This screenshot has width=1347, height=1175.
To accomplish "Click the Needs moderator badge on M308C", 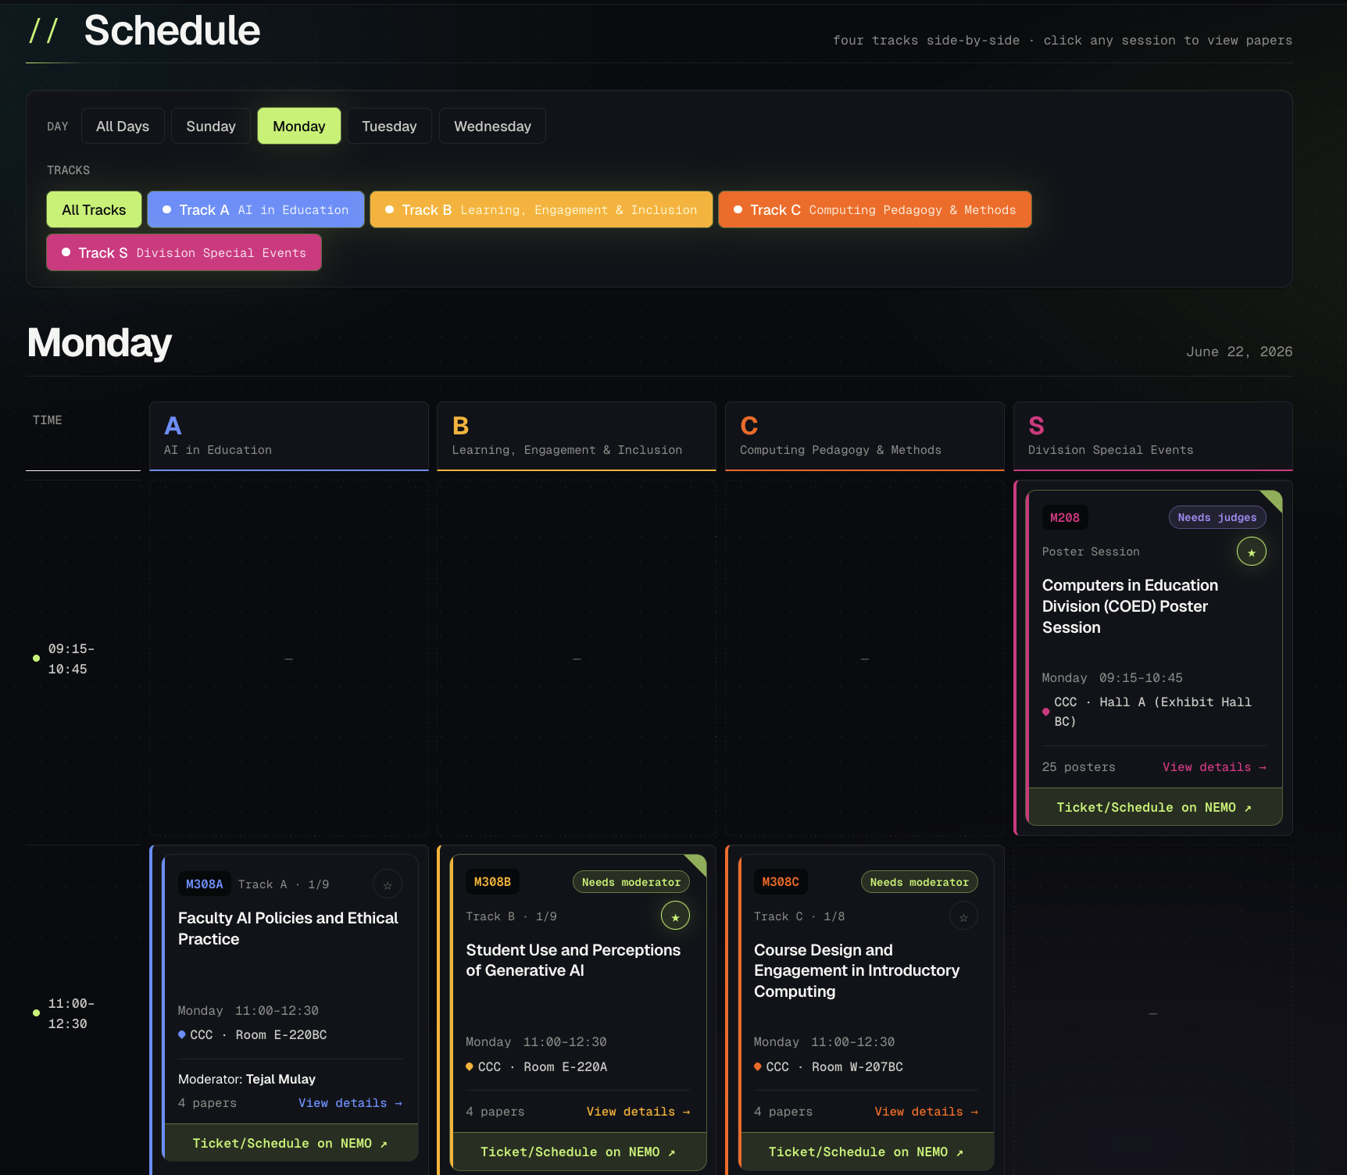I will point(919,882).
